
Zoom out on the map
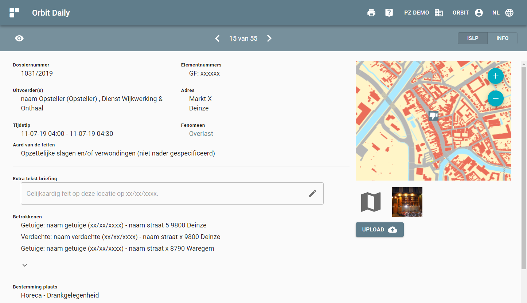pos(495,98)
